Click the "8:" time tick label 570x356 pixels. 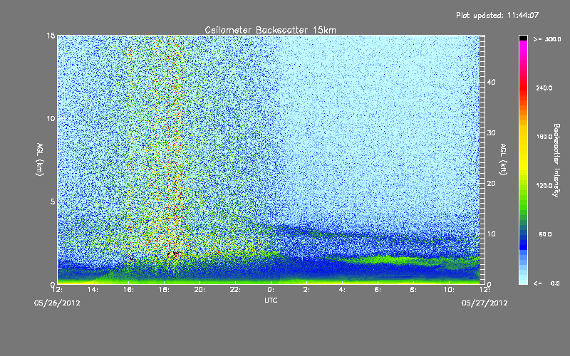point(413,290)
